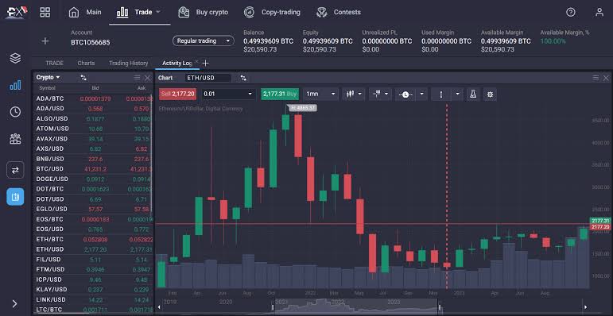Screen dimensions: 613x316
Task: Click the link-panels icon in Chart header
Action: pyautogui.click(x=243, y=78)
